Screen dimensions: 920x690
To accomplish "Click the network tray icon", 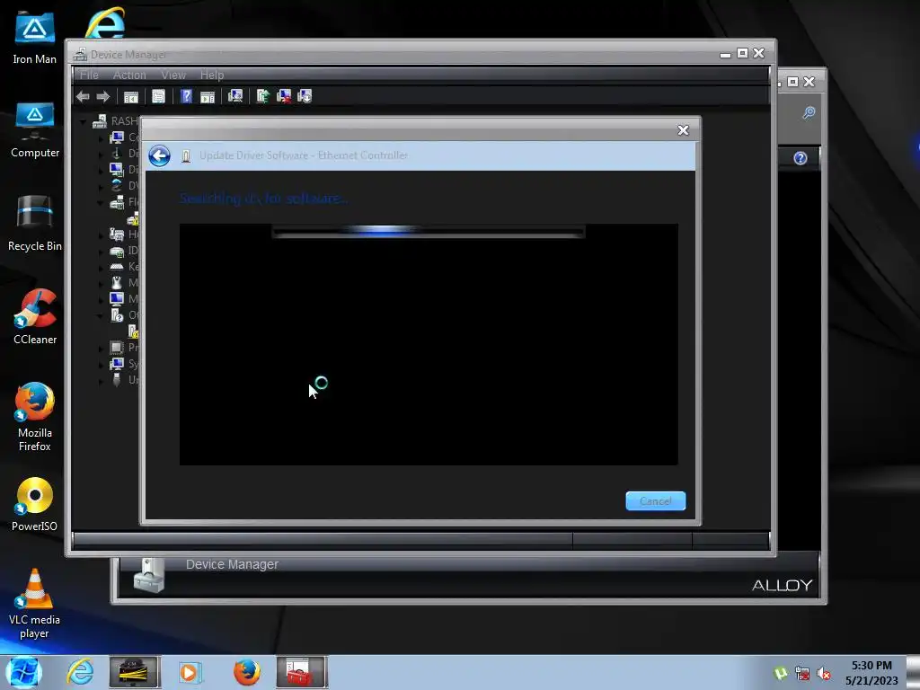I will tap(802, 674).
